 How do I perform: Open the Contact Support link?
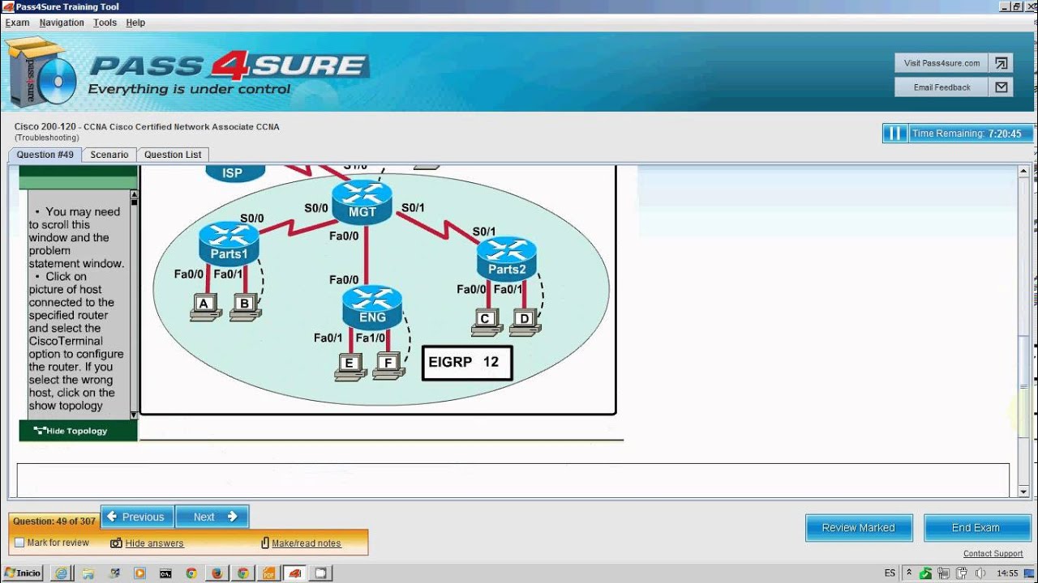pos(993,554)
